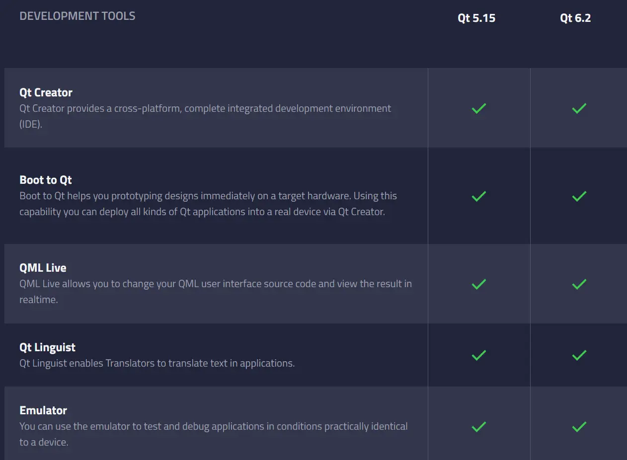Select the Boot to Qt row title
The image size is (627, 460).
coord(46,180)
